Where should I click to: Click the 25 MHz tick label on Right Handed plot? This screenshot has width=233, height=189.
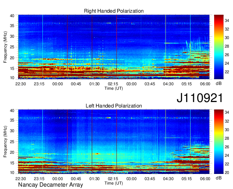(x=12, y=47)
